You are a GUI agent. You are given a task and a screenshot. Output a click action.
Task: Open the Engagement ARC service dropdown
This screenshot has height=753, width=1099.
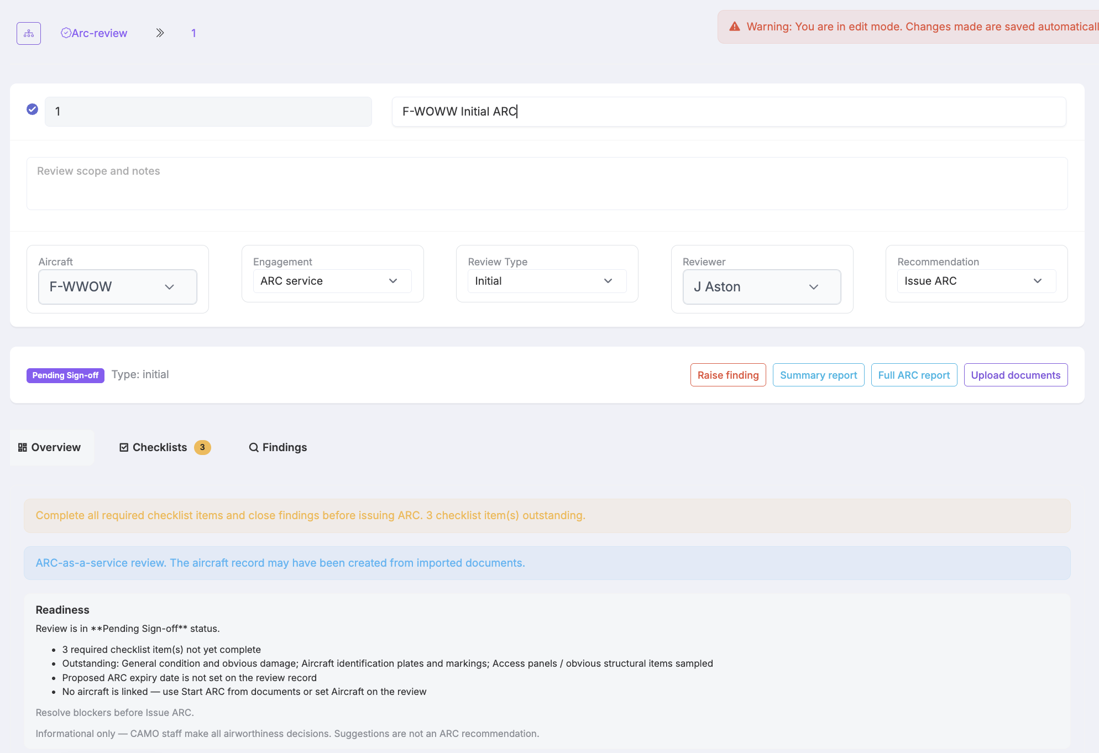click(x=332, y=281)
